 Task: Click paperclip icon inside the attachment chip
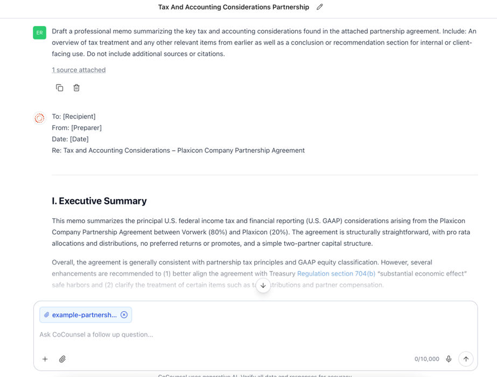[x=47, y=315]
